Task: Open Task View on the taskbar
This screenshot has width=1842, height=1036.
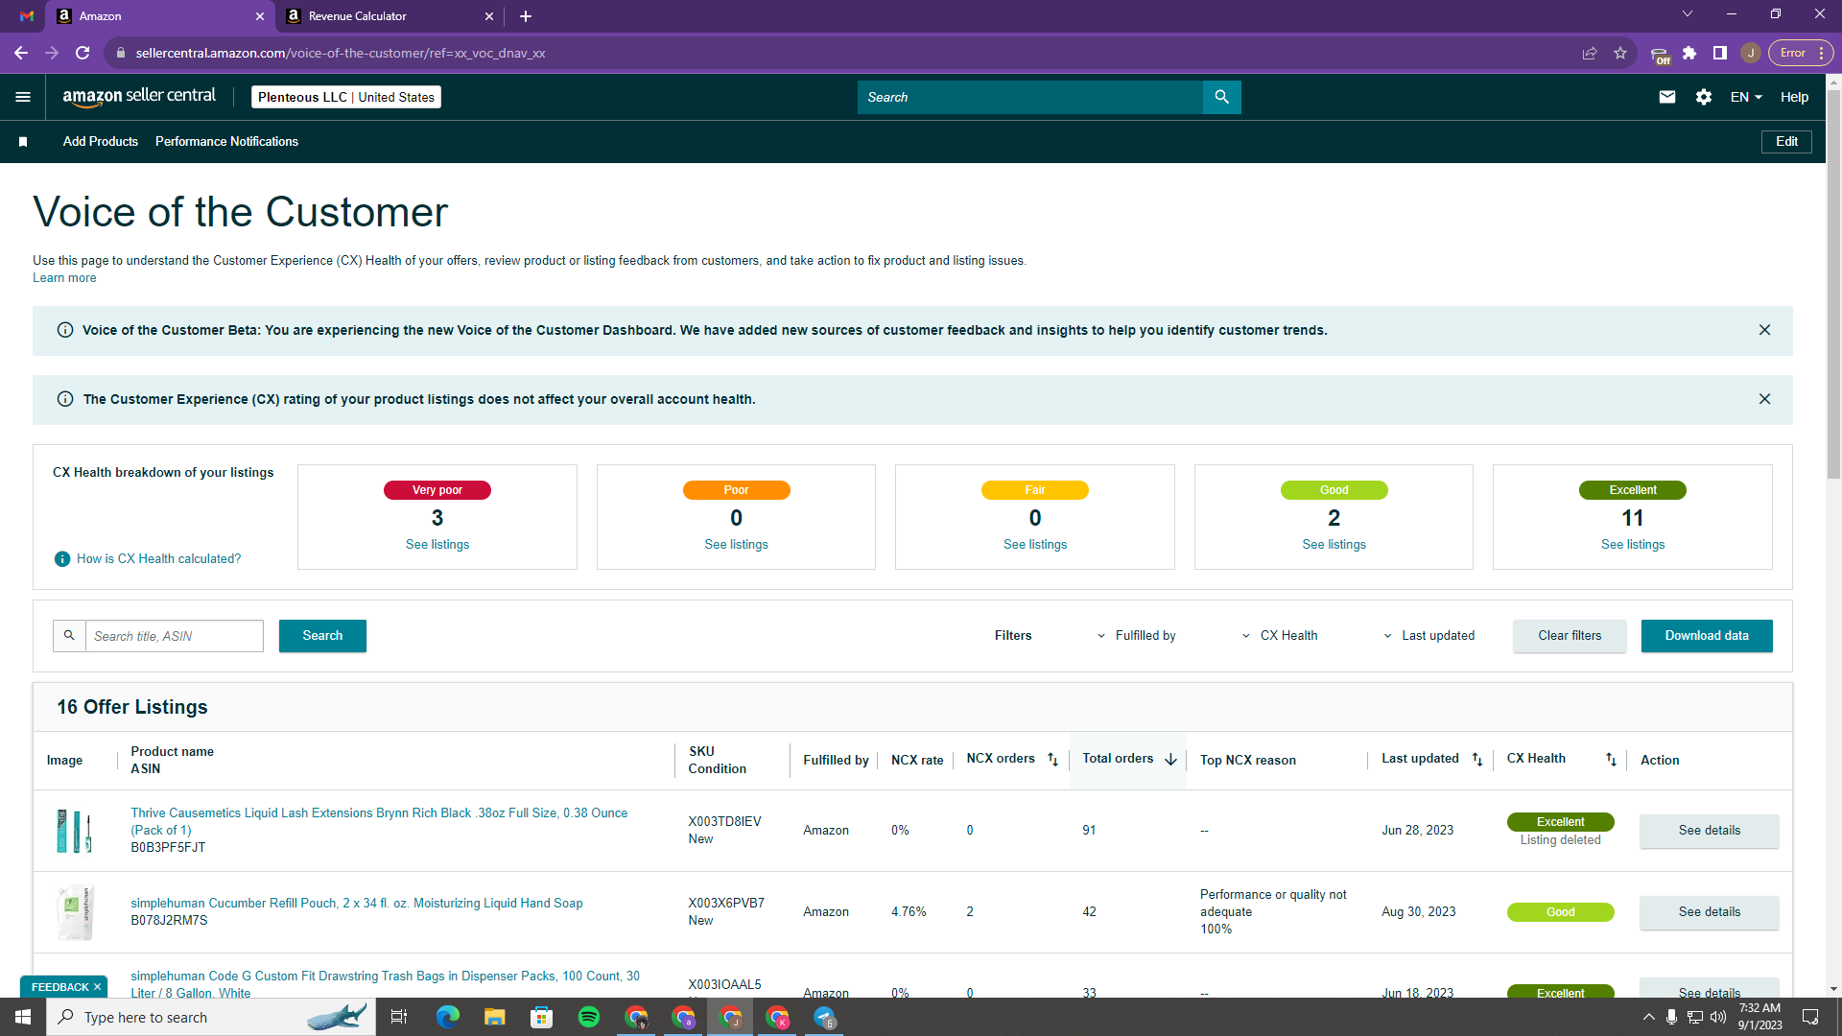Action: pyautogui.click(x=399, y=1017)
